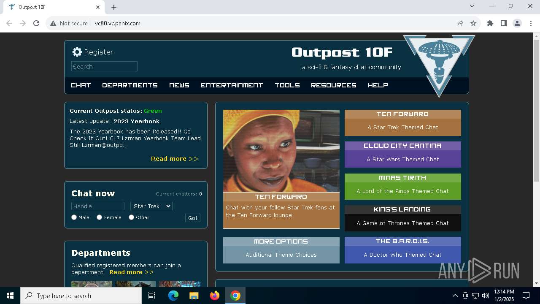This screenshot has height=304, width=540.
Task: Click the Guinan Ten Forward featured image
Action: click(x=281, y=151)
